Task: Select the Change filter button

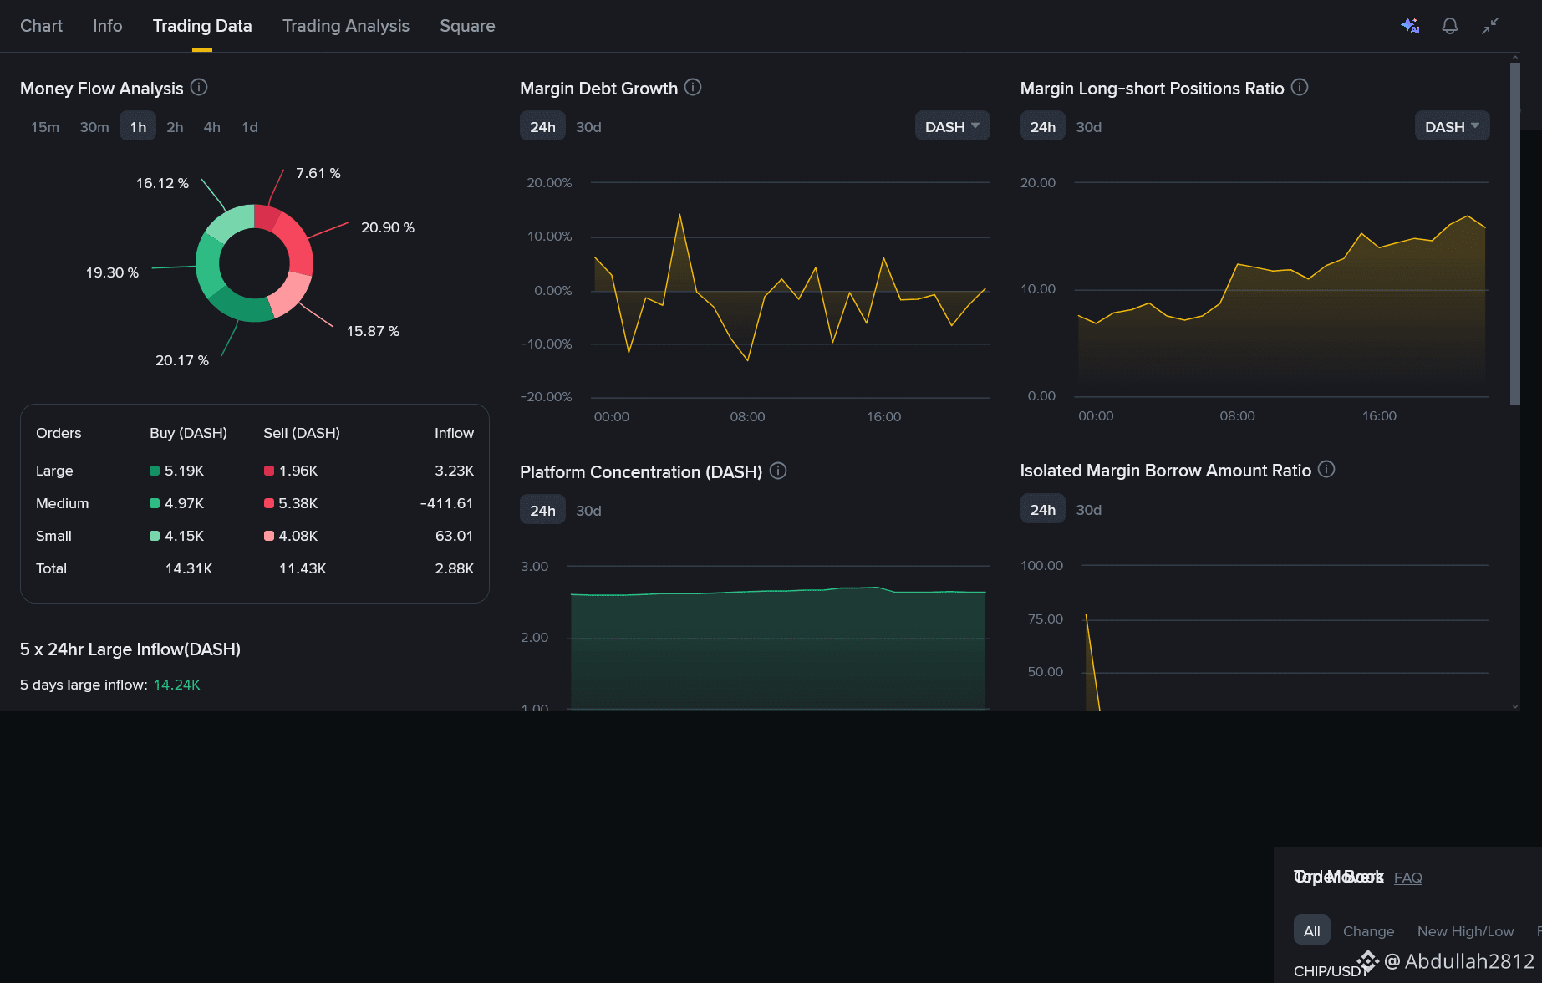Action: [x=1368, y=931]
